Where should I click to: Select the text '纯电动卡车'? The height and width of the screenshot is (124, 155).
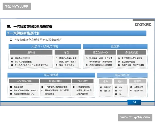coord(50,94)
